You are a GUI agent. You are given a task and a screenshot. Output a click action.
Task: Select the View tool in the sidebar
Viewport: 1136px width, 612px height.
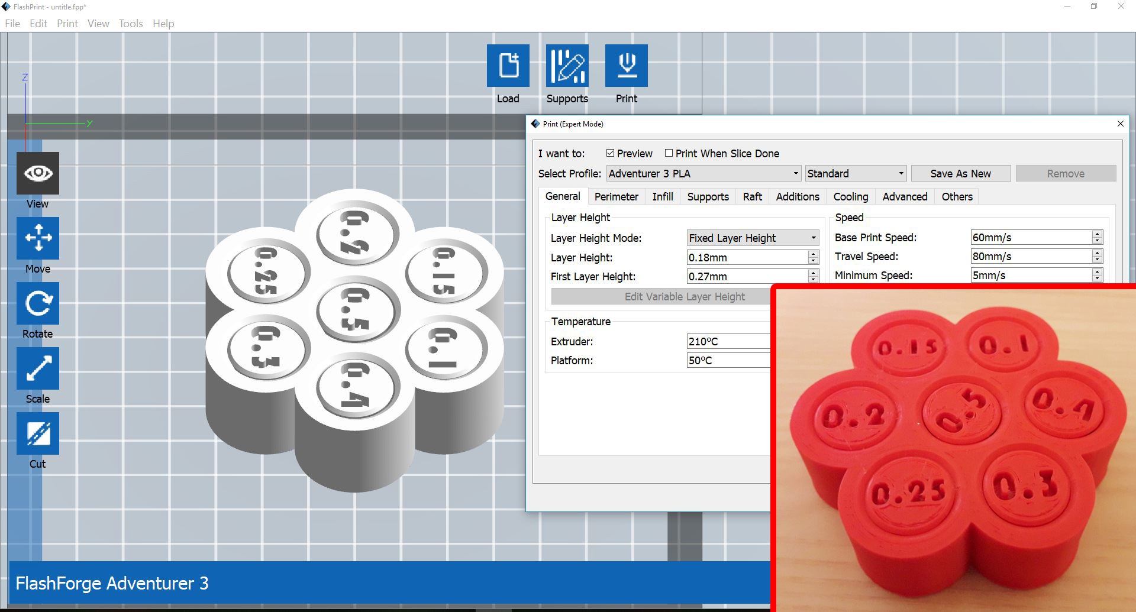click(37, 173)
